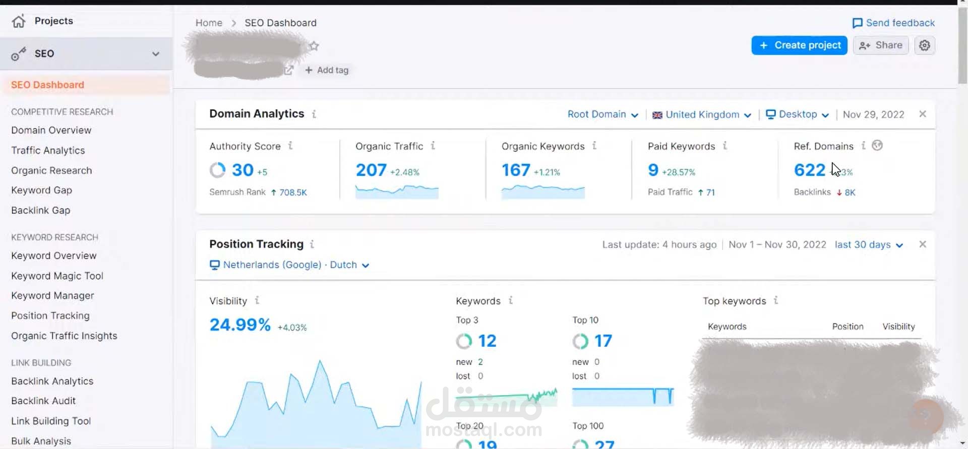Show info for Domain Analytics
968x449 pixels.
(314, 114)
